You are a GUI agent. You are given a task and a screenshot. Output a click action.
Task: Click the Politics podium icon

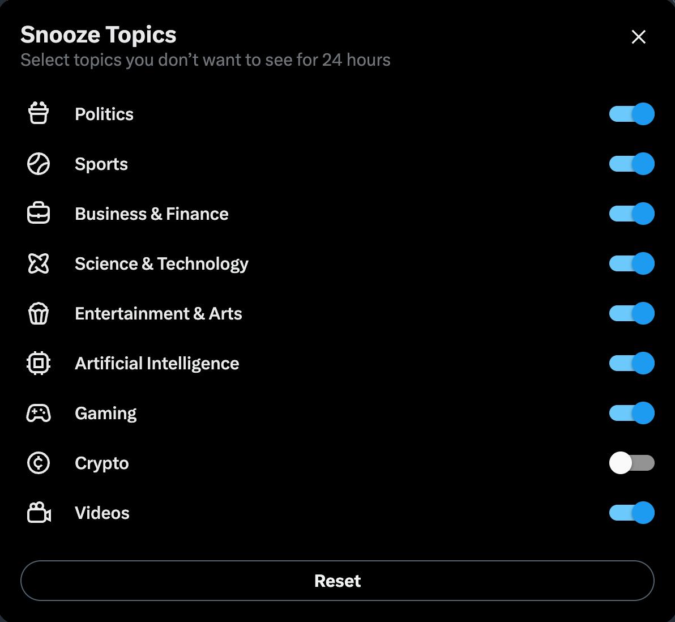[x=39, y=113]
